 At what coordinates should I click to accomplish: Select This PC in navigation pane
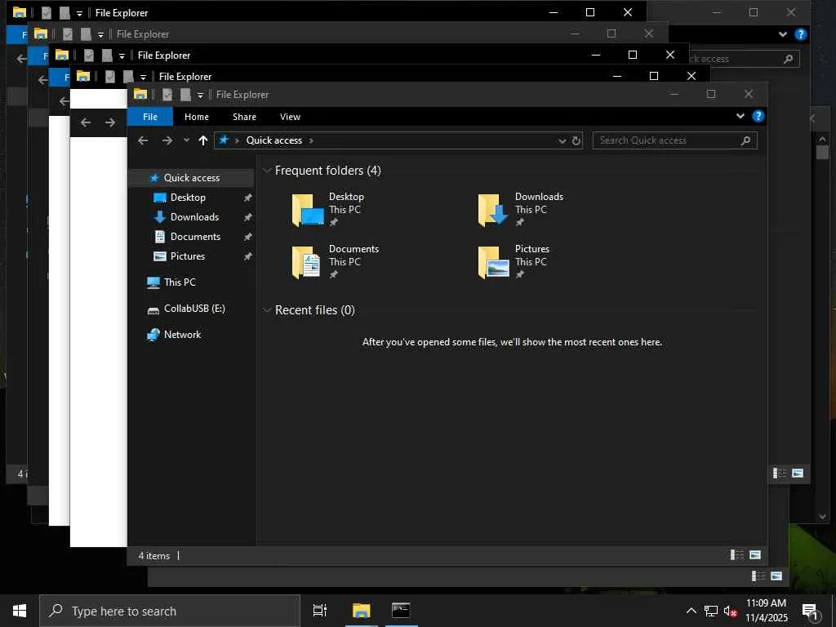point(180,282)
